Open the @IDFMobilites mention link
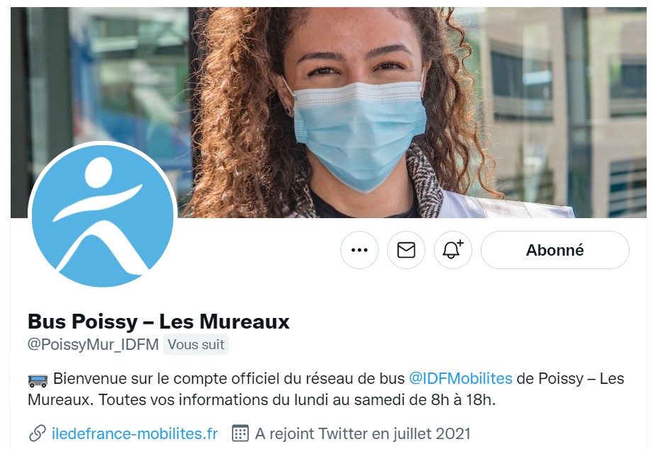The image size is (658, 449). [x=460, y=379]
